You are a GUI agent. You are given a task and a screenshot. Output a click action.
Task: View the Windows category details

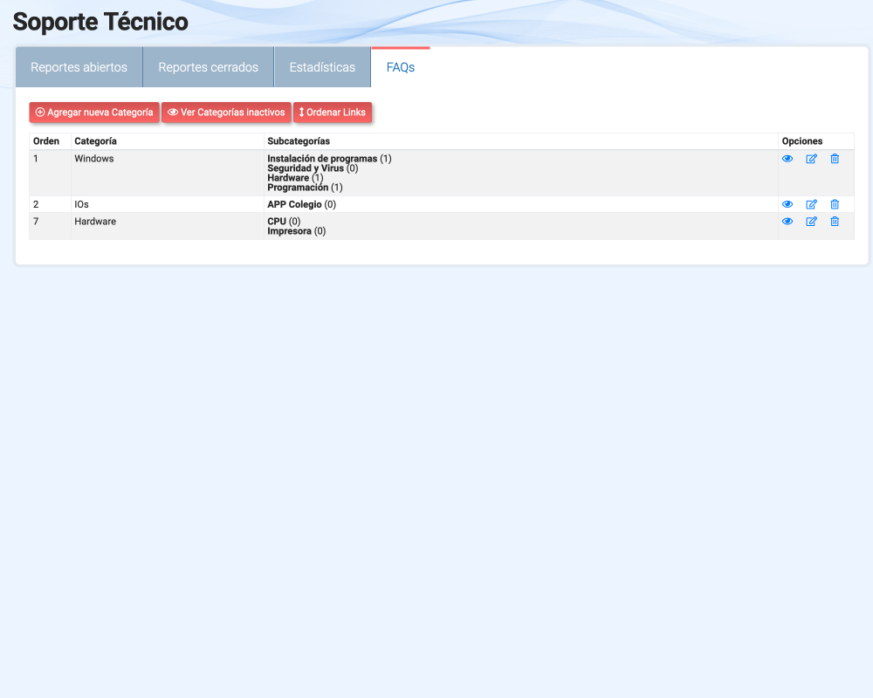point(787,159)
